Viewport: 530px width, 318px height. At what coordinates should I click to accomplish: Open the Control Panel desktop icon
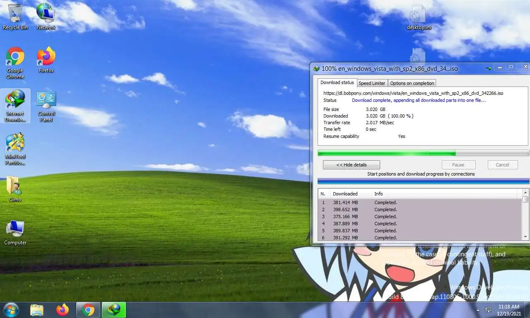coord(46,106)
